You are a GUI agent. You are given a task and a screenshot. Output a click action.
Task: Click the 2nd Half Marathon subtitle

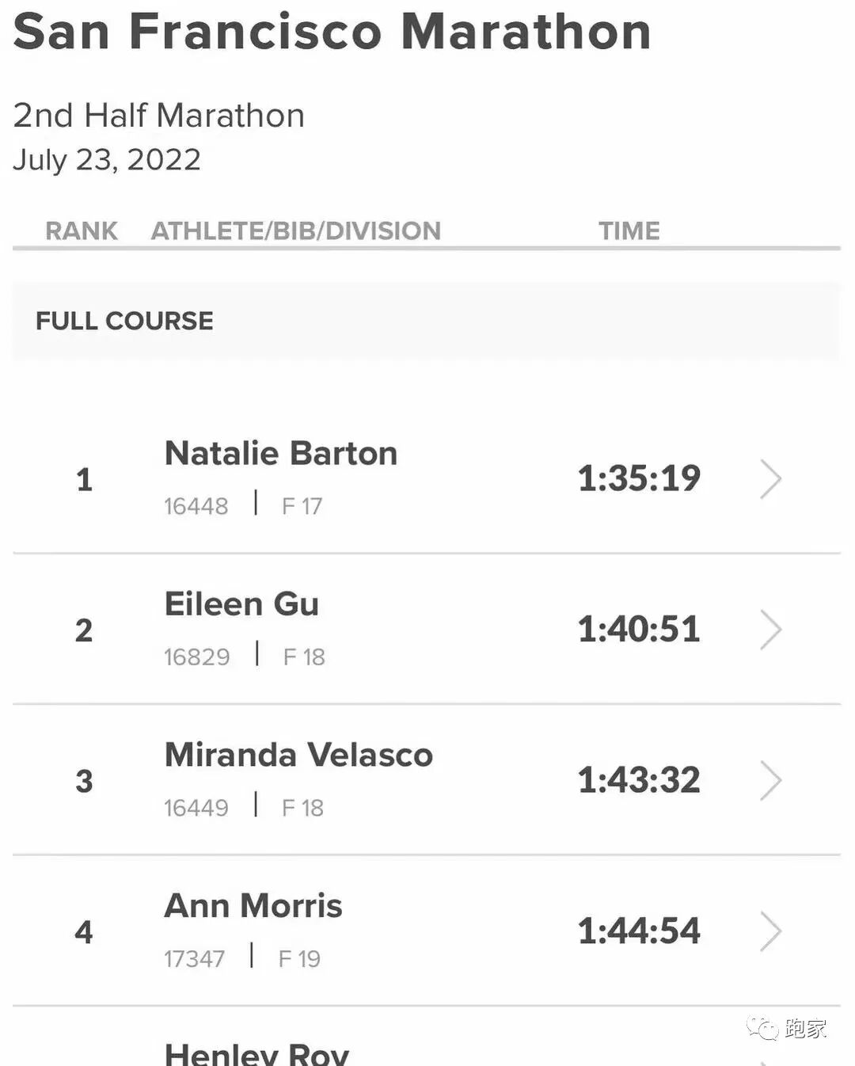[x=158, y=116]
